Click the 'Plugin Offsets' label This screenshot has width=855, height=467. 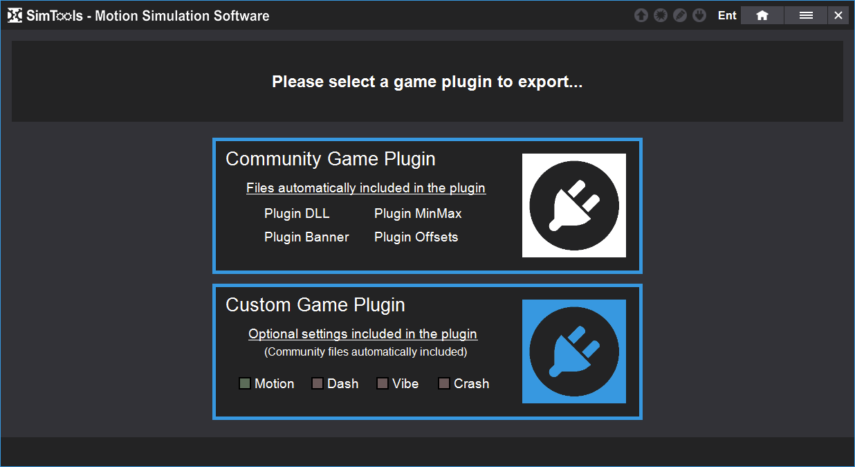[416, 237]
